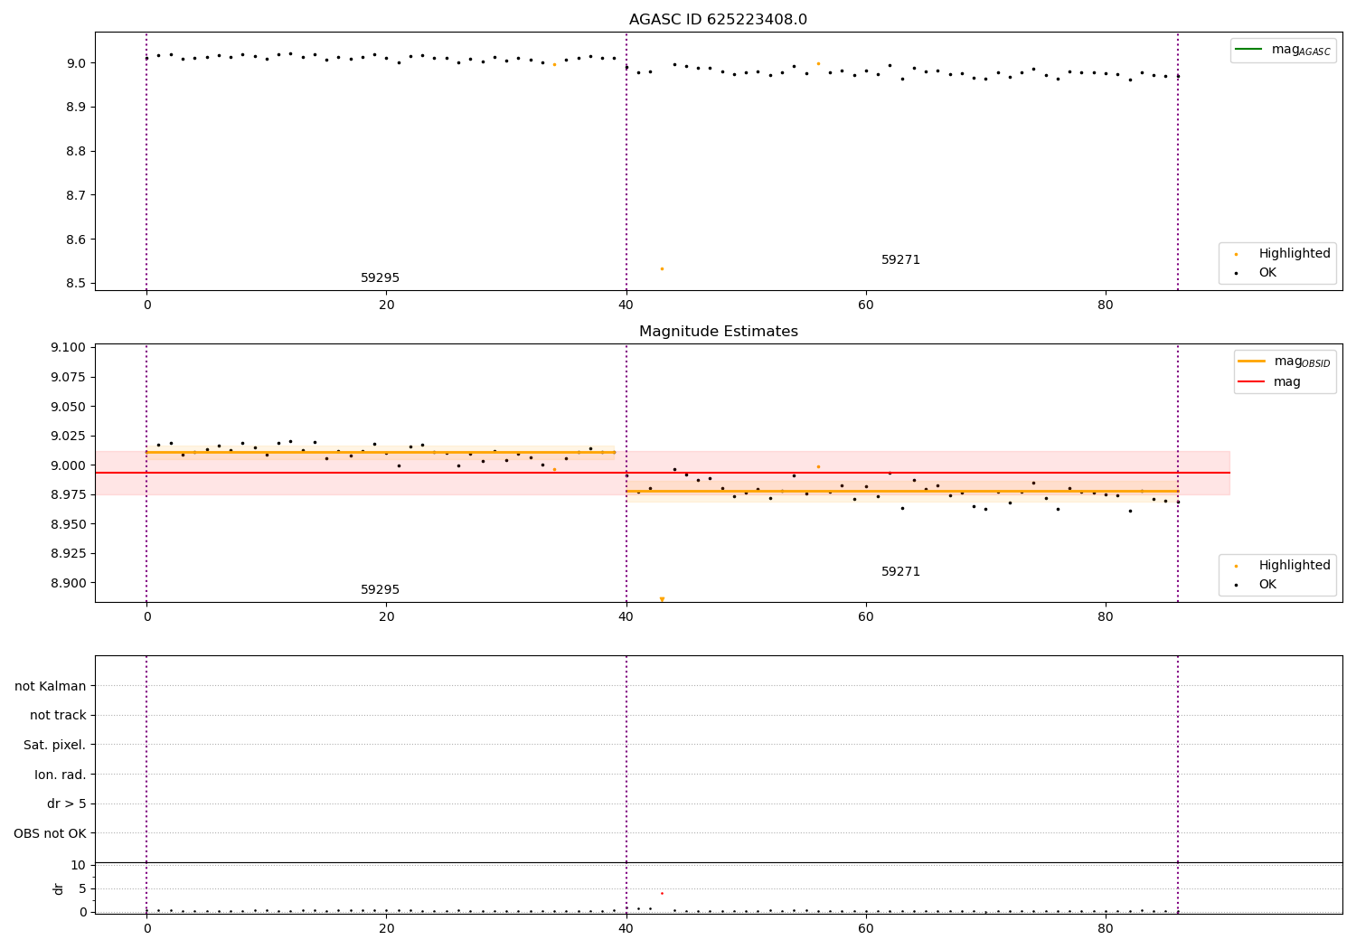The width and height of the screenshot is (1356, 949).
Task: Click the 'Sat. pixel.' row label
Action: click(x=54, y=745)
